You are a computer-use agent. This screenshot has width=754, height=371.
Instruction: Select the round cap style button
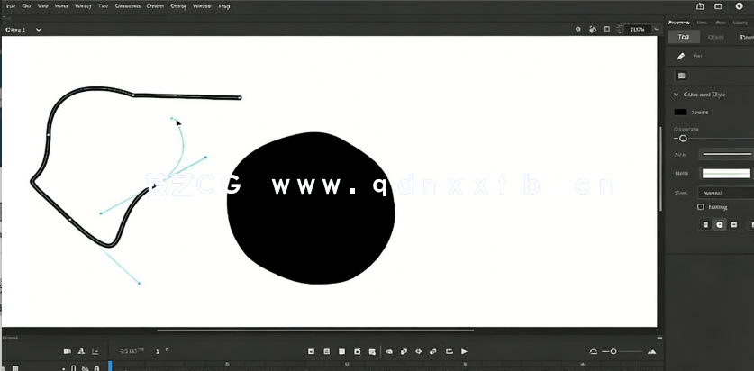pyautogui.click(x=720, y=224)
